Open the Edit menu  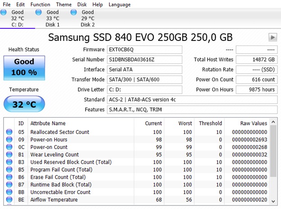(x=20, y=4)
